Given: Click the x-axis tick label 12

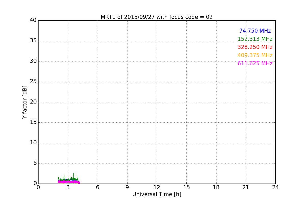Looking at the screenshot, I should pos(157,187).
